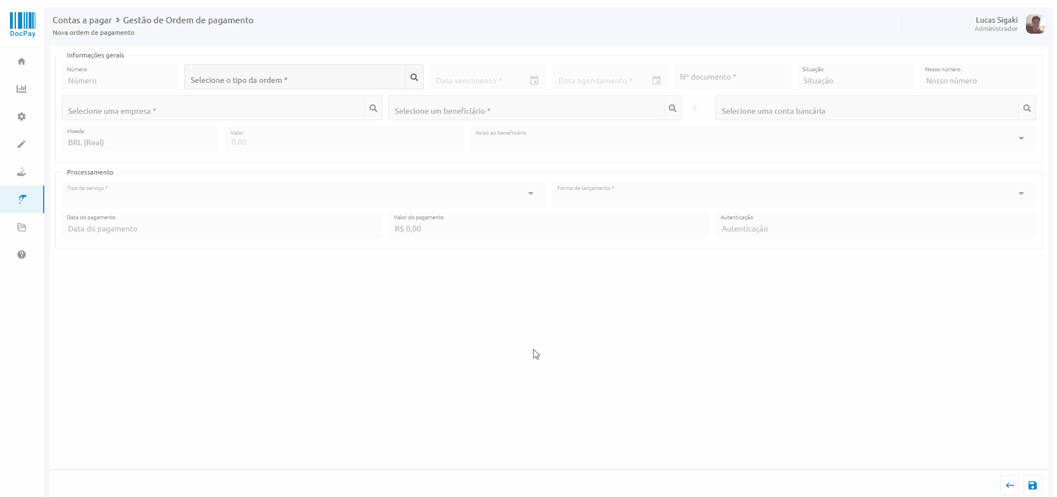Open the help question mark icon
Screen dimensions: 1057x497
(22, 255)
